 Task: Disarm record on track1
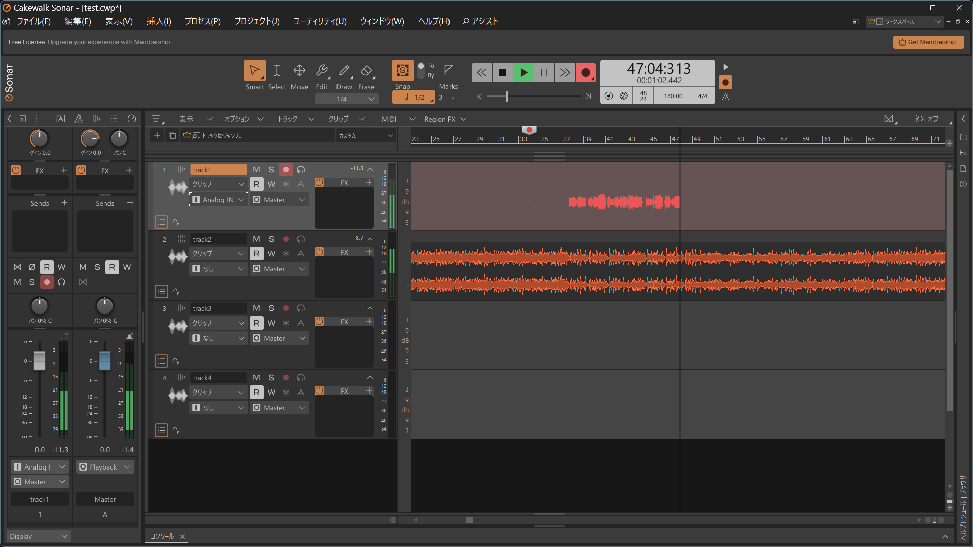[286, 169]
